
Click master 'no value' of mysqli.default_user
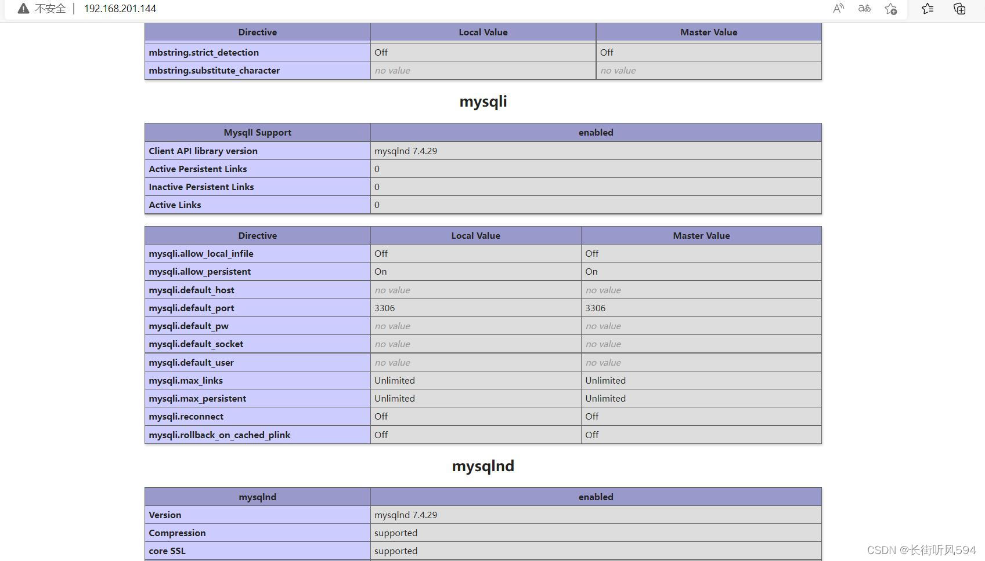pyautogui.click(x=603, y=362)
